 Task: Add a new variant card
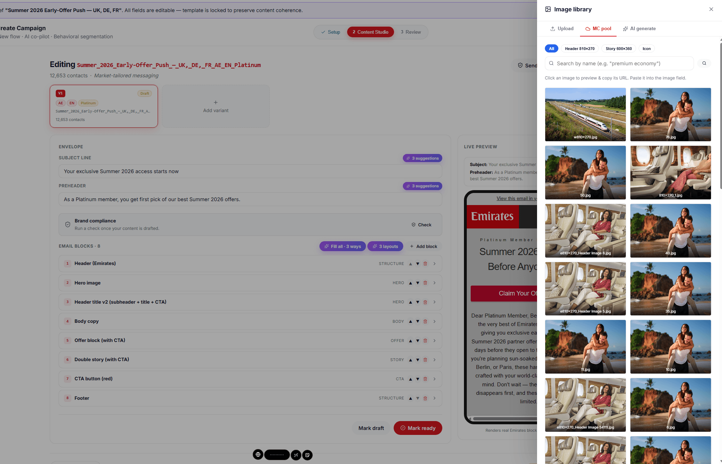216,106
